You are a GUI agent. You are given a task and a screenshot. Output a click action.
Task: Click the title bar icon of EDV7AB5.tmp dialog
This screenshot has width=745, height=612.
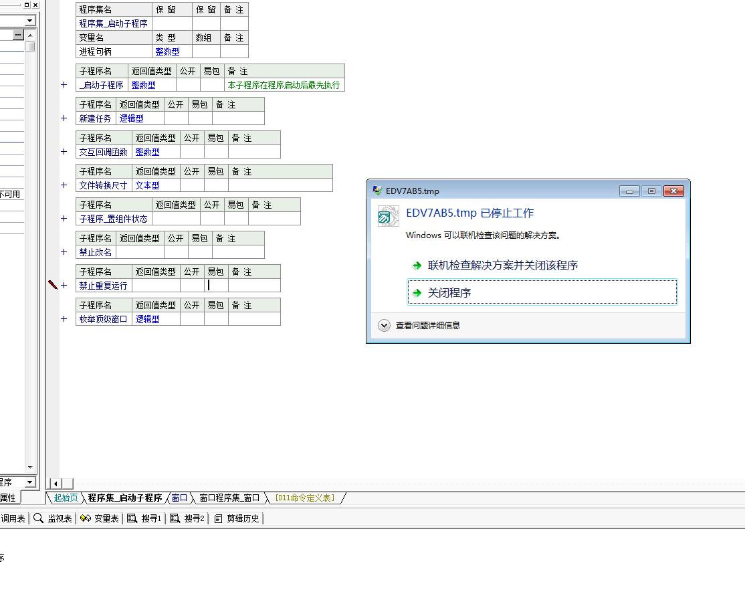377,191
